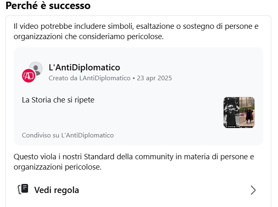Click the Questo viola i nostri Standard sentence
Viewport: 278px width, 207px height.
(134, 162)
